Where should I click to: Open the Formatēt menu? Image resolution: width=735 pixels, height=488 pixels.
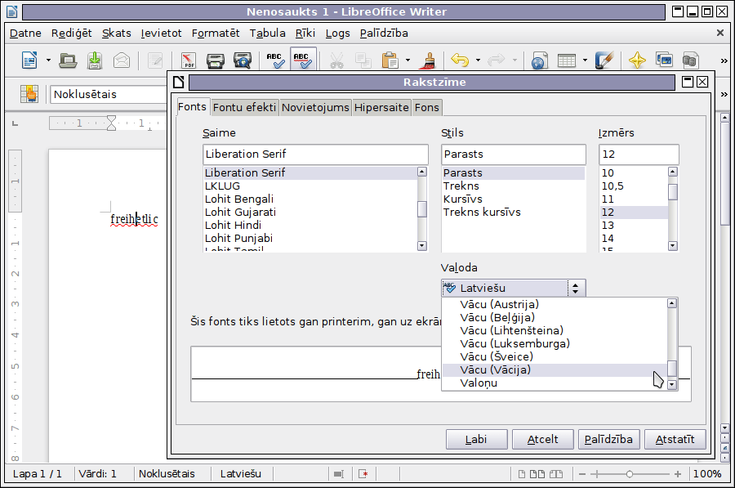(215, 34)
